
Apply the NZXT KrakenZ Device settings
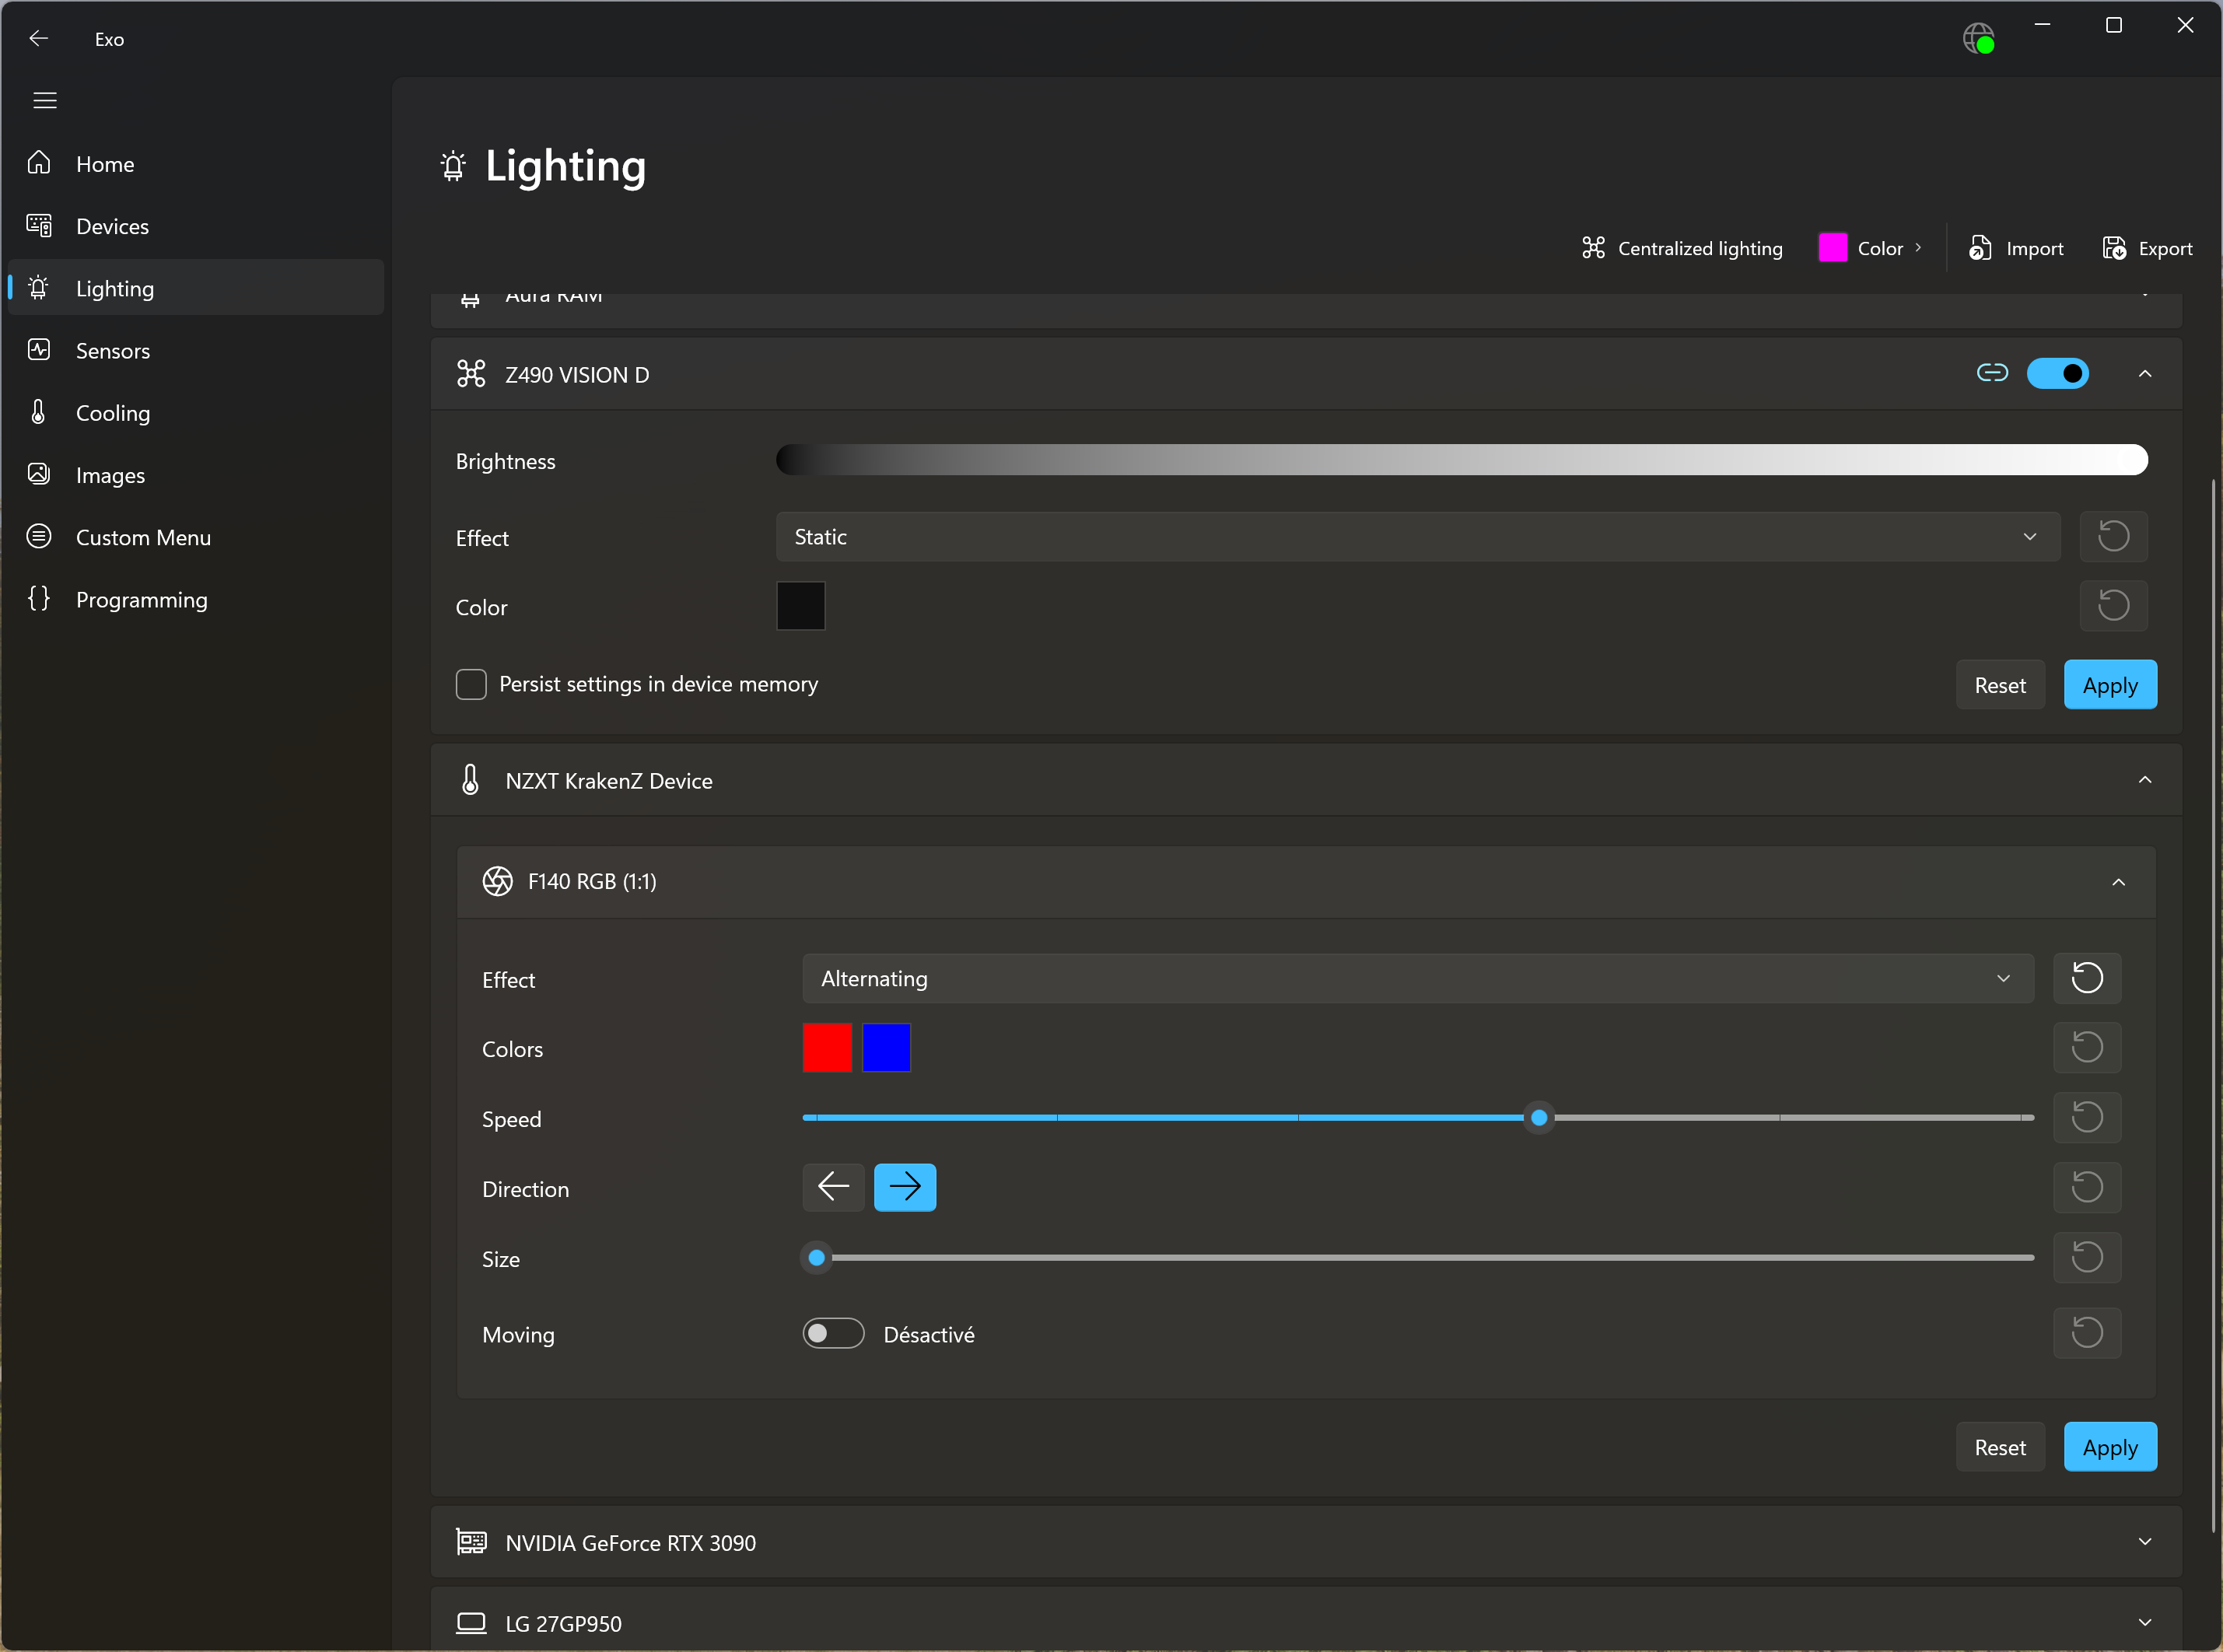(2109, 1447)
